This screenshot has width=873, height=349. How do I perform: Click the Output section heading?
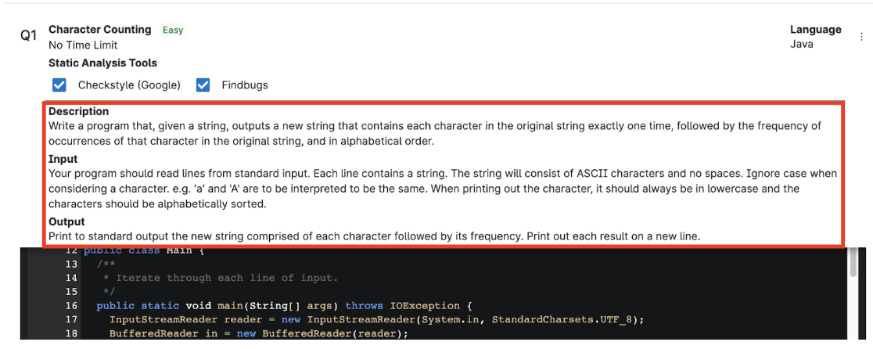tap(66, 221)
